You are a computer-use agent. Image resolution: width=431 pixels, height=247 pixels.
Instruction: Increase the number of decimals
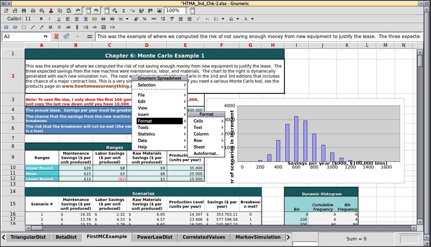click(x=163, y=19)
